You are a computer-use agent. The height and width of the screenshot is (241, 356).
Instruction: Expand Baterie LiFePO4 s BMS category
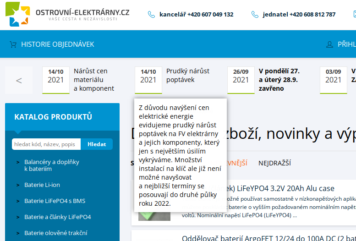55,201
